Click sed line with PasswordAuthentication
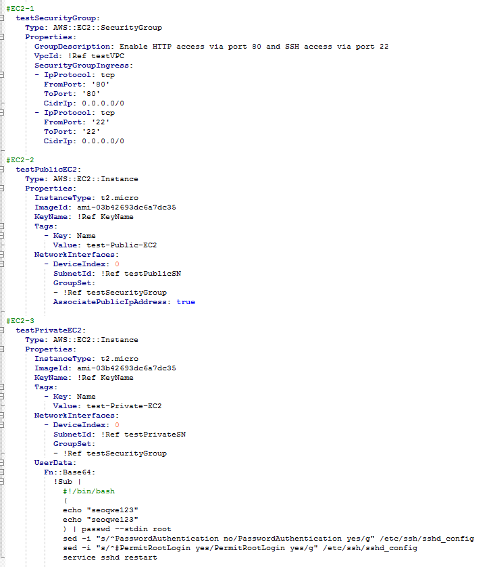 (268, 539)
